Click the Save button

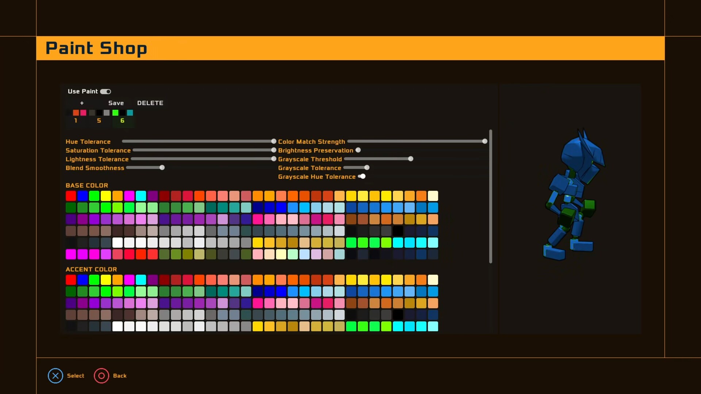point(116,103)
